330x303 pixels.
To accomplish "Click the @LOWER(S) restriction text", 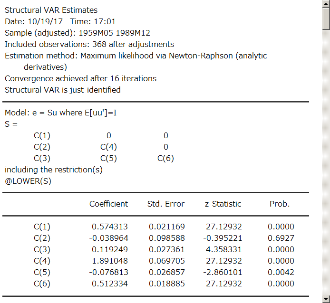I will (x=28, y=181).
